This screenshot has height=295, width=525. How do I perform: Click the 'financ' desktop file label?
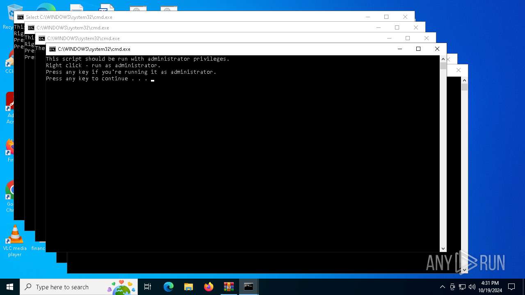click(38, 248)
